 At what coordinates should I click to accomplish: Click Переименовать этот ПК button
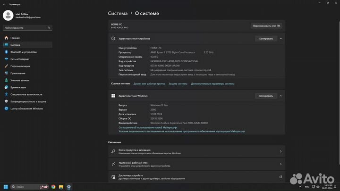(x=266, y=26)
